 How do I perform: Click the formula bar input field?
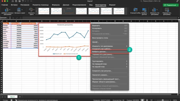point(100,18)
